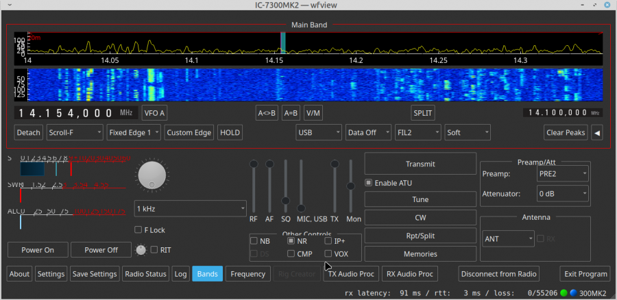Open the Radio Status page
Image resolution: width=617 pixels, height=300 pixels.
click(145, 274)
